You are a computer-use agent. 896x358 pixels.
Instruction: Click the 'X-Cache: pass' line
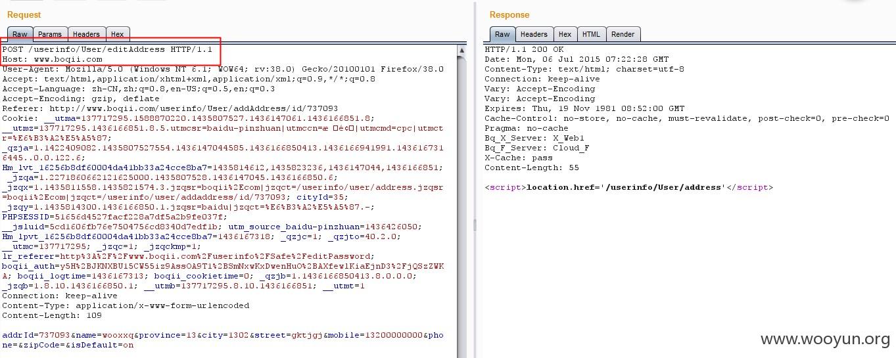tap(519, 158)
